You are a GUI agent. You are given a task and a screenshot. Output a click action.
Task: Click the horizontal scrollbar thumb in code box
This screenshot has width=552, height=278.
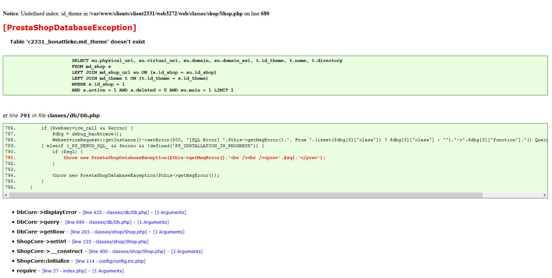point(246,195)
